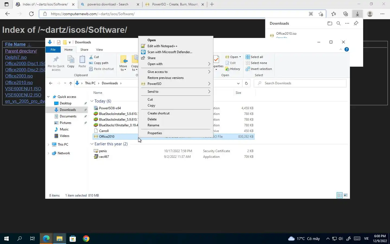This screenshot has height=244, width=390.
Task: Open Office2003.iso link
Action: [19, 76]
